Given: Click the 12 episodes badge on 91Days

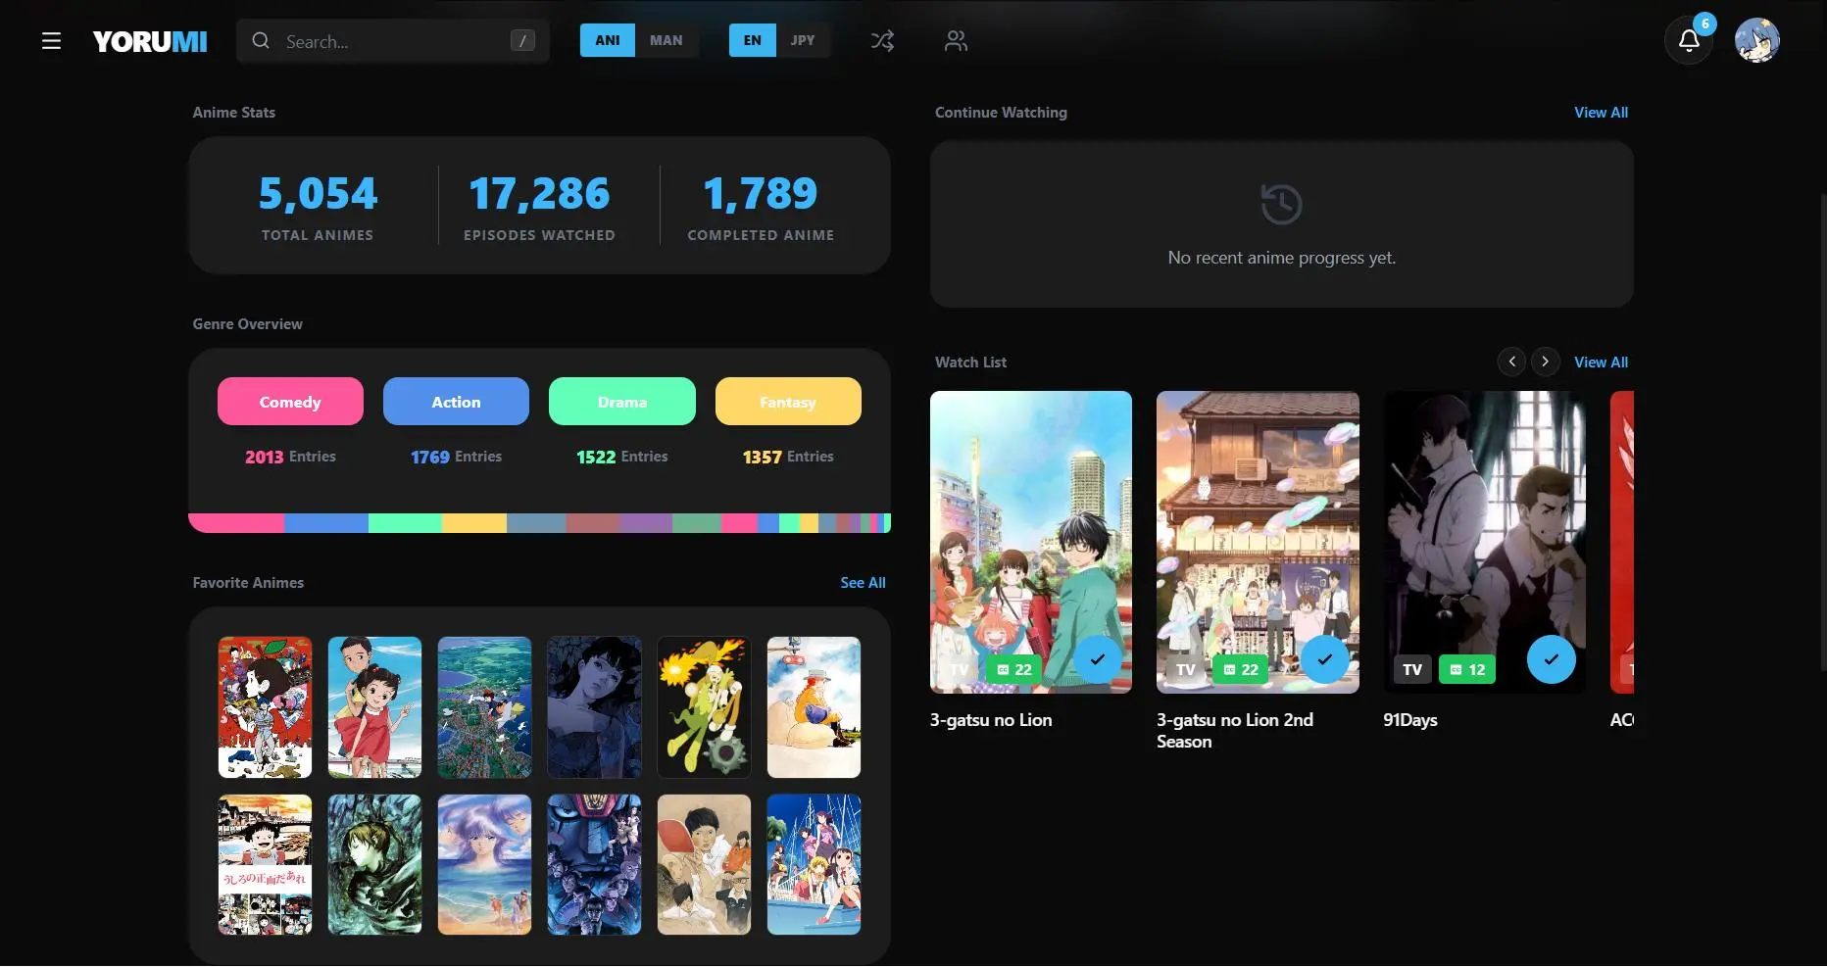Looking at the screenshot, I should pyautogui.click(x=1467, y=669).
